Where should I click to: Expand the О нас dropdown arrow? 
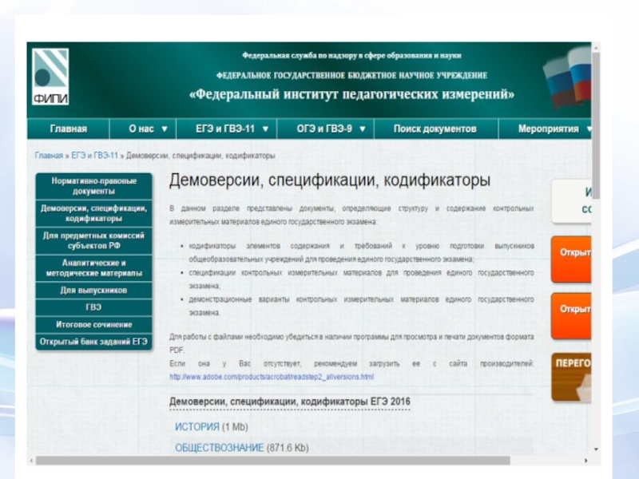coord(165,129)
